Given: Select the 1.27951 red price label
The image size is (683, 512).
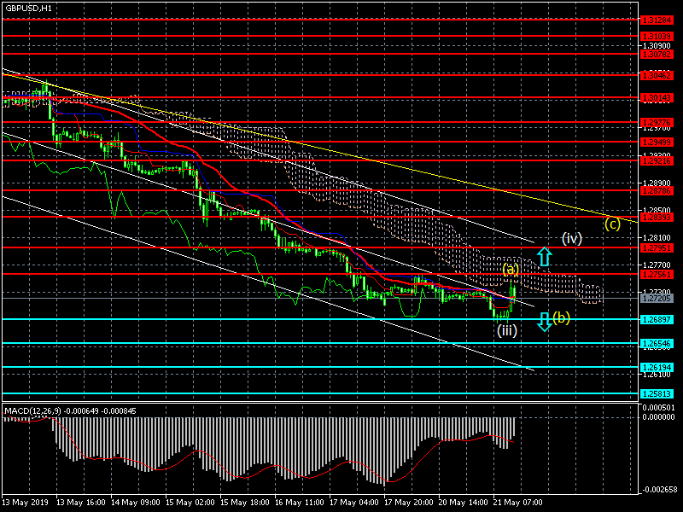Looking at the screenshot, I should [657, 248].
